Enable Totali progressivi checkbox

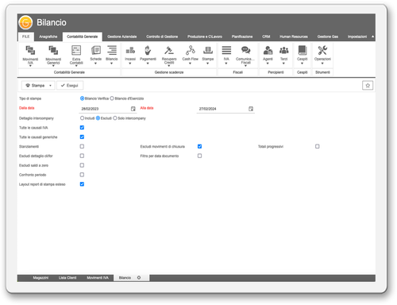click(317, 146)
